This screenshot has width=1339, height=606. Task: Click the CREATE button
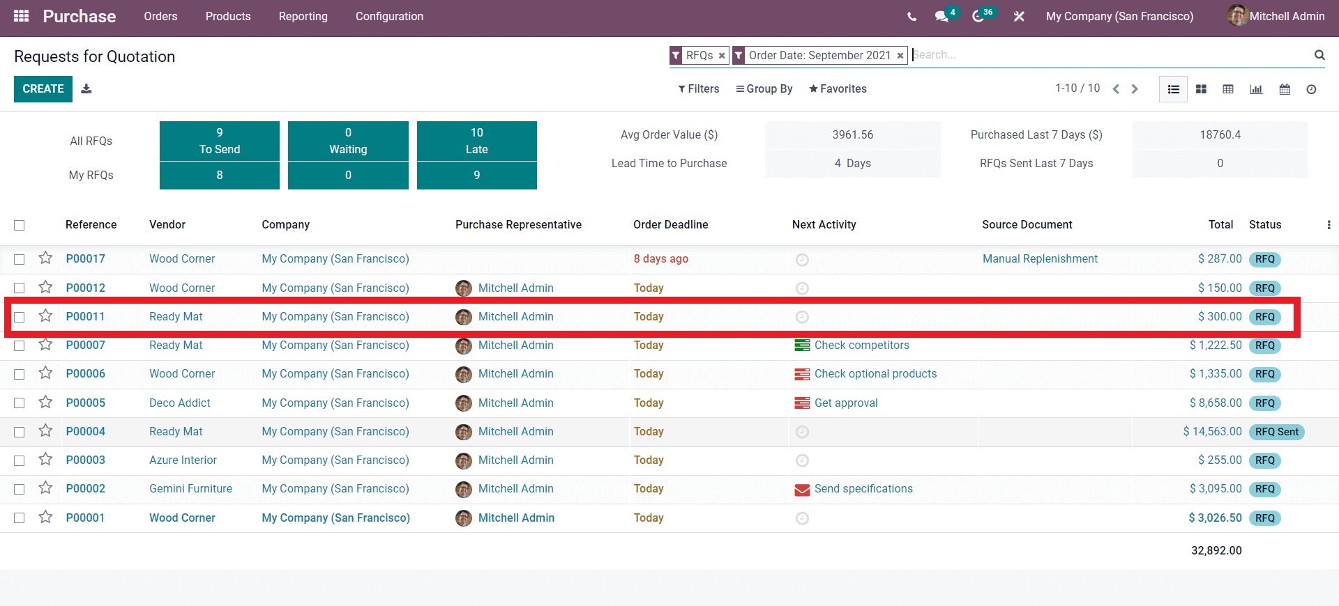[43, 89]
